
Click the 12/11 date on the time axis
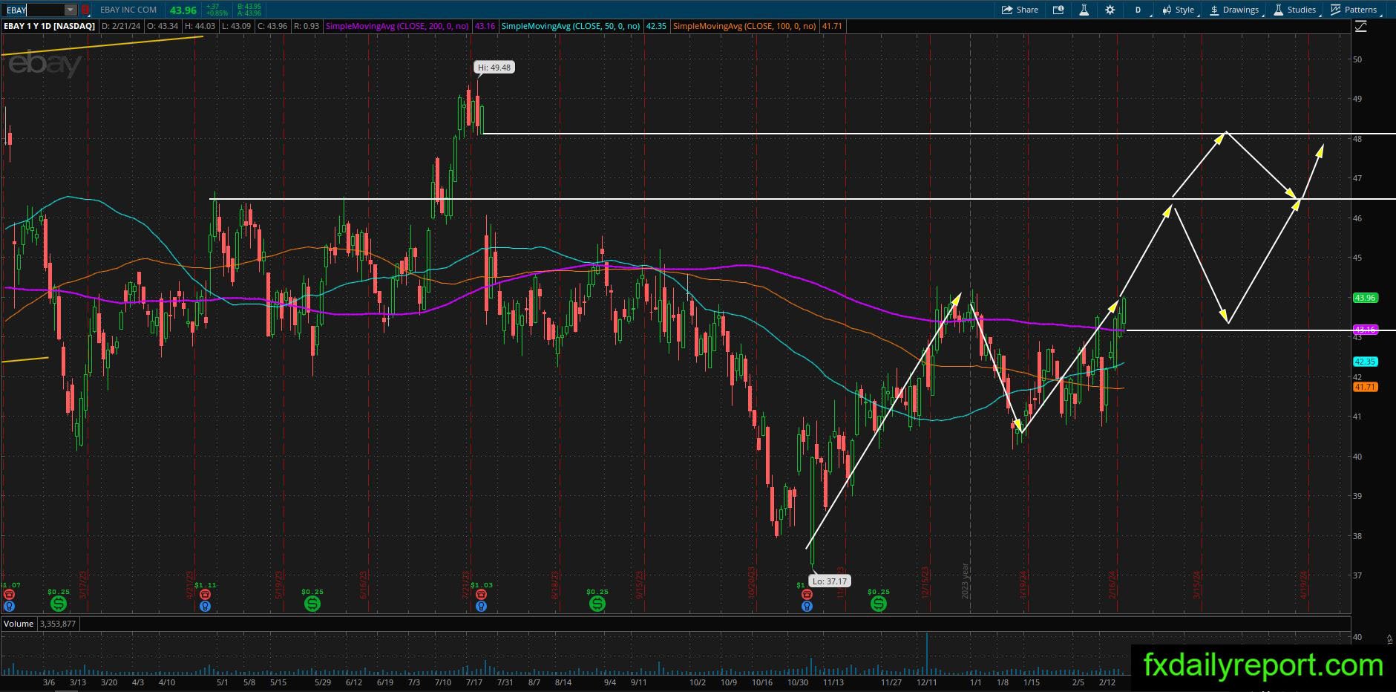[926, 682]
